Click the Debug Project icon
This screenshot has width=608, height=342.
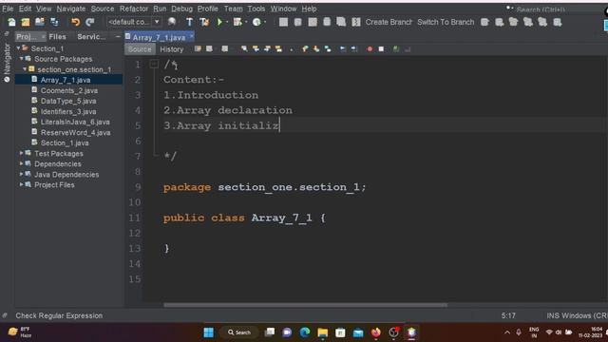(x=237, y=22)
